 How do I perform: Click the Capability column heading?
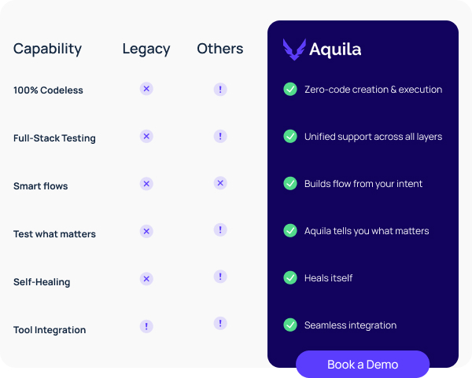[47, 49]
